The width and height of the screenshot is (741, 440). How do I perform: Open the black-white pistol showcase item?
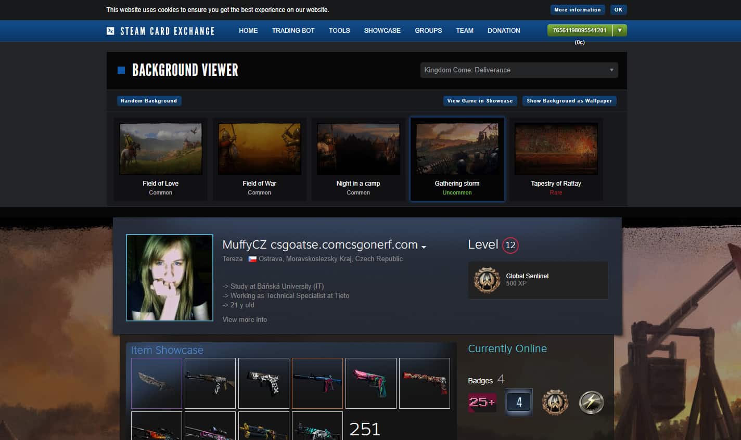coord(264,383)
